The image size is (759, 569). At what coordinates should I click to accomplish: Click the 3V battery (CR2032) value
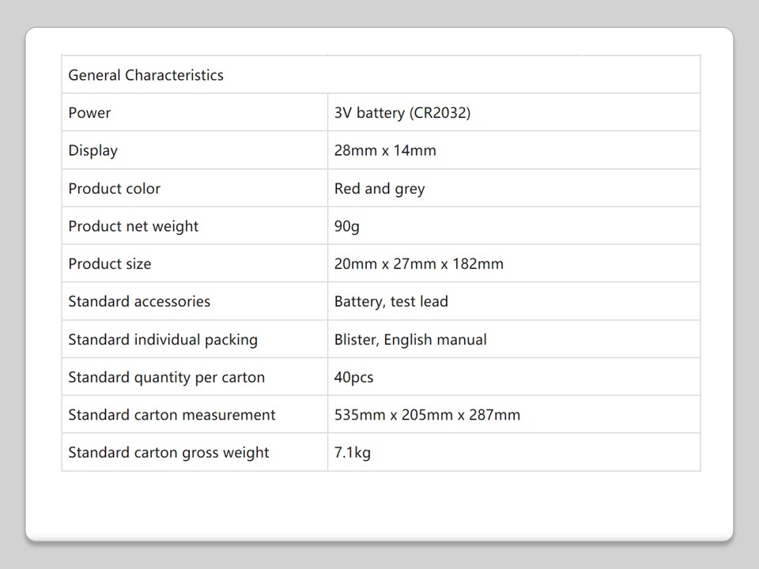[x=402, y=112]
